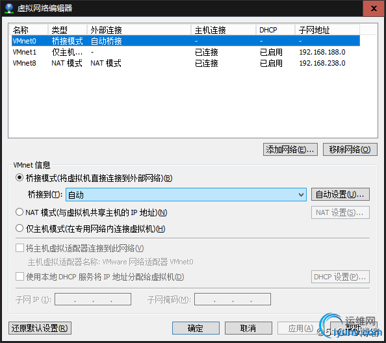Click VMnet1 host connection 已连接 cell
Viewport: 386px width, 343px height.
(206, 52)
